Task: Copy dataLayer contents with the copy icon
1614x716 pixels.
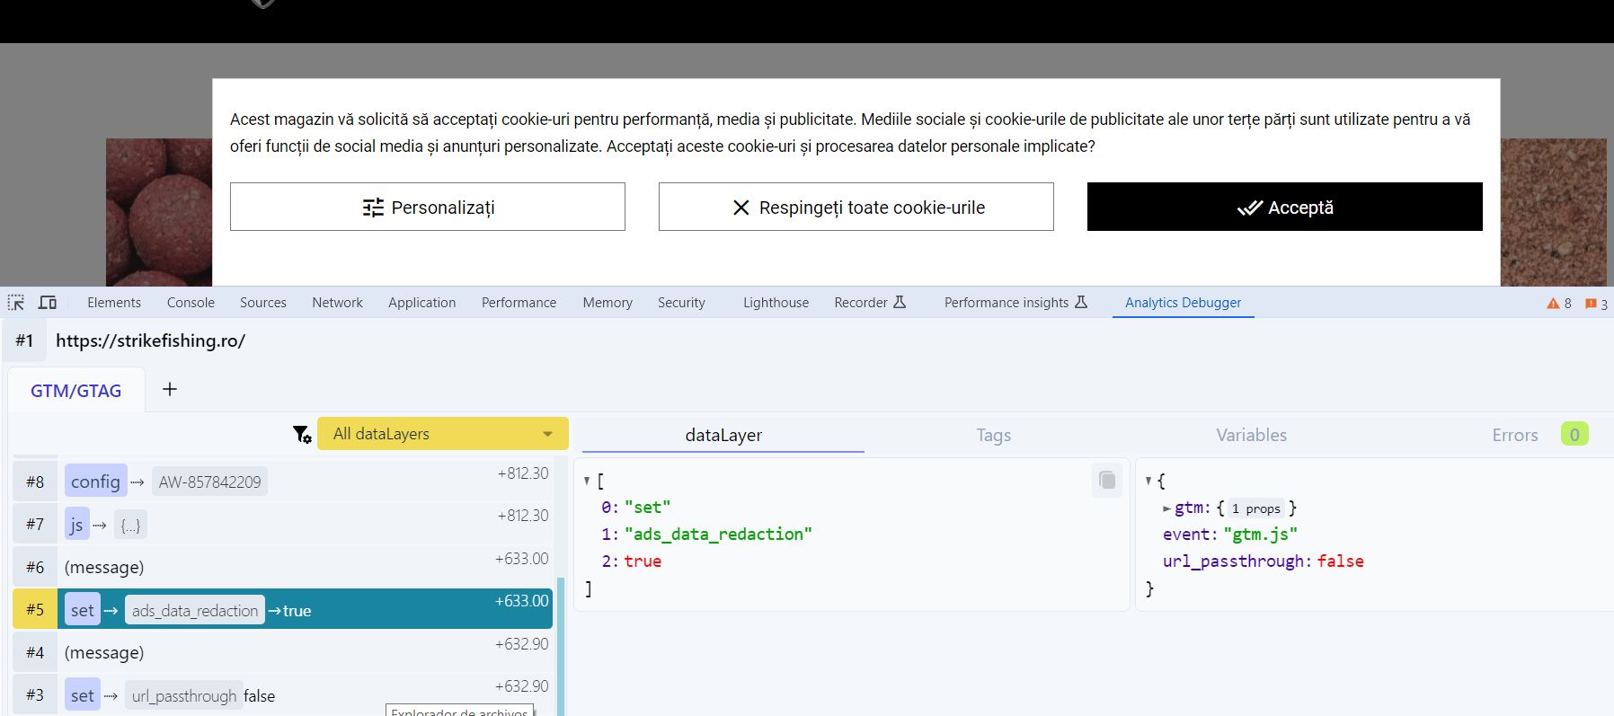Action: (1107, 481)
